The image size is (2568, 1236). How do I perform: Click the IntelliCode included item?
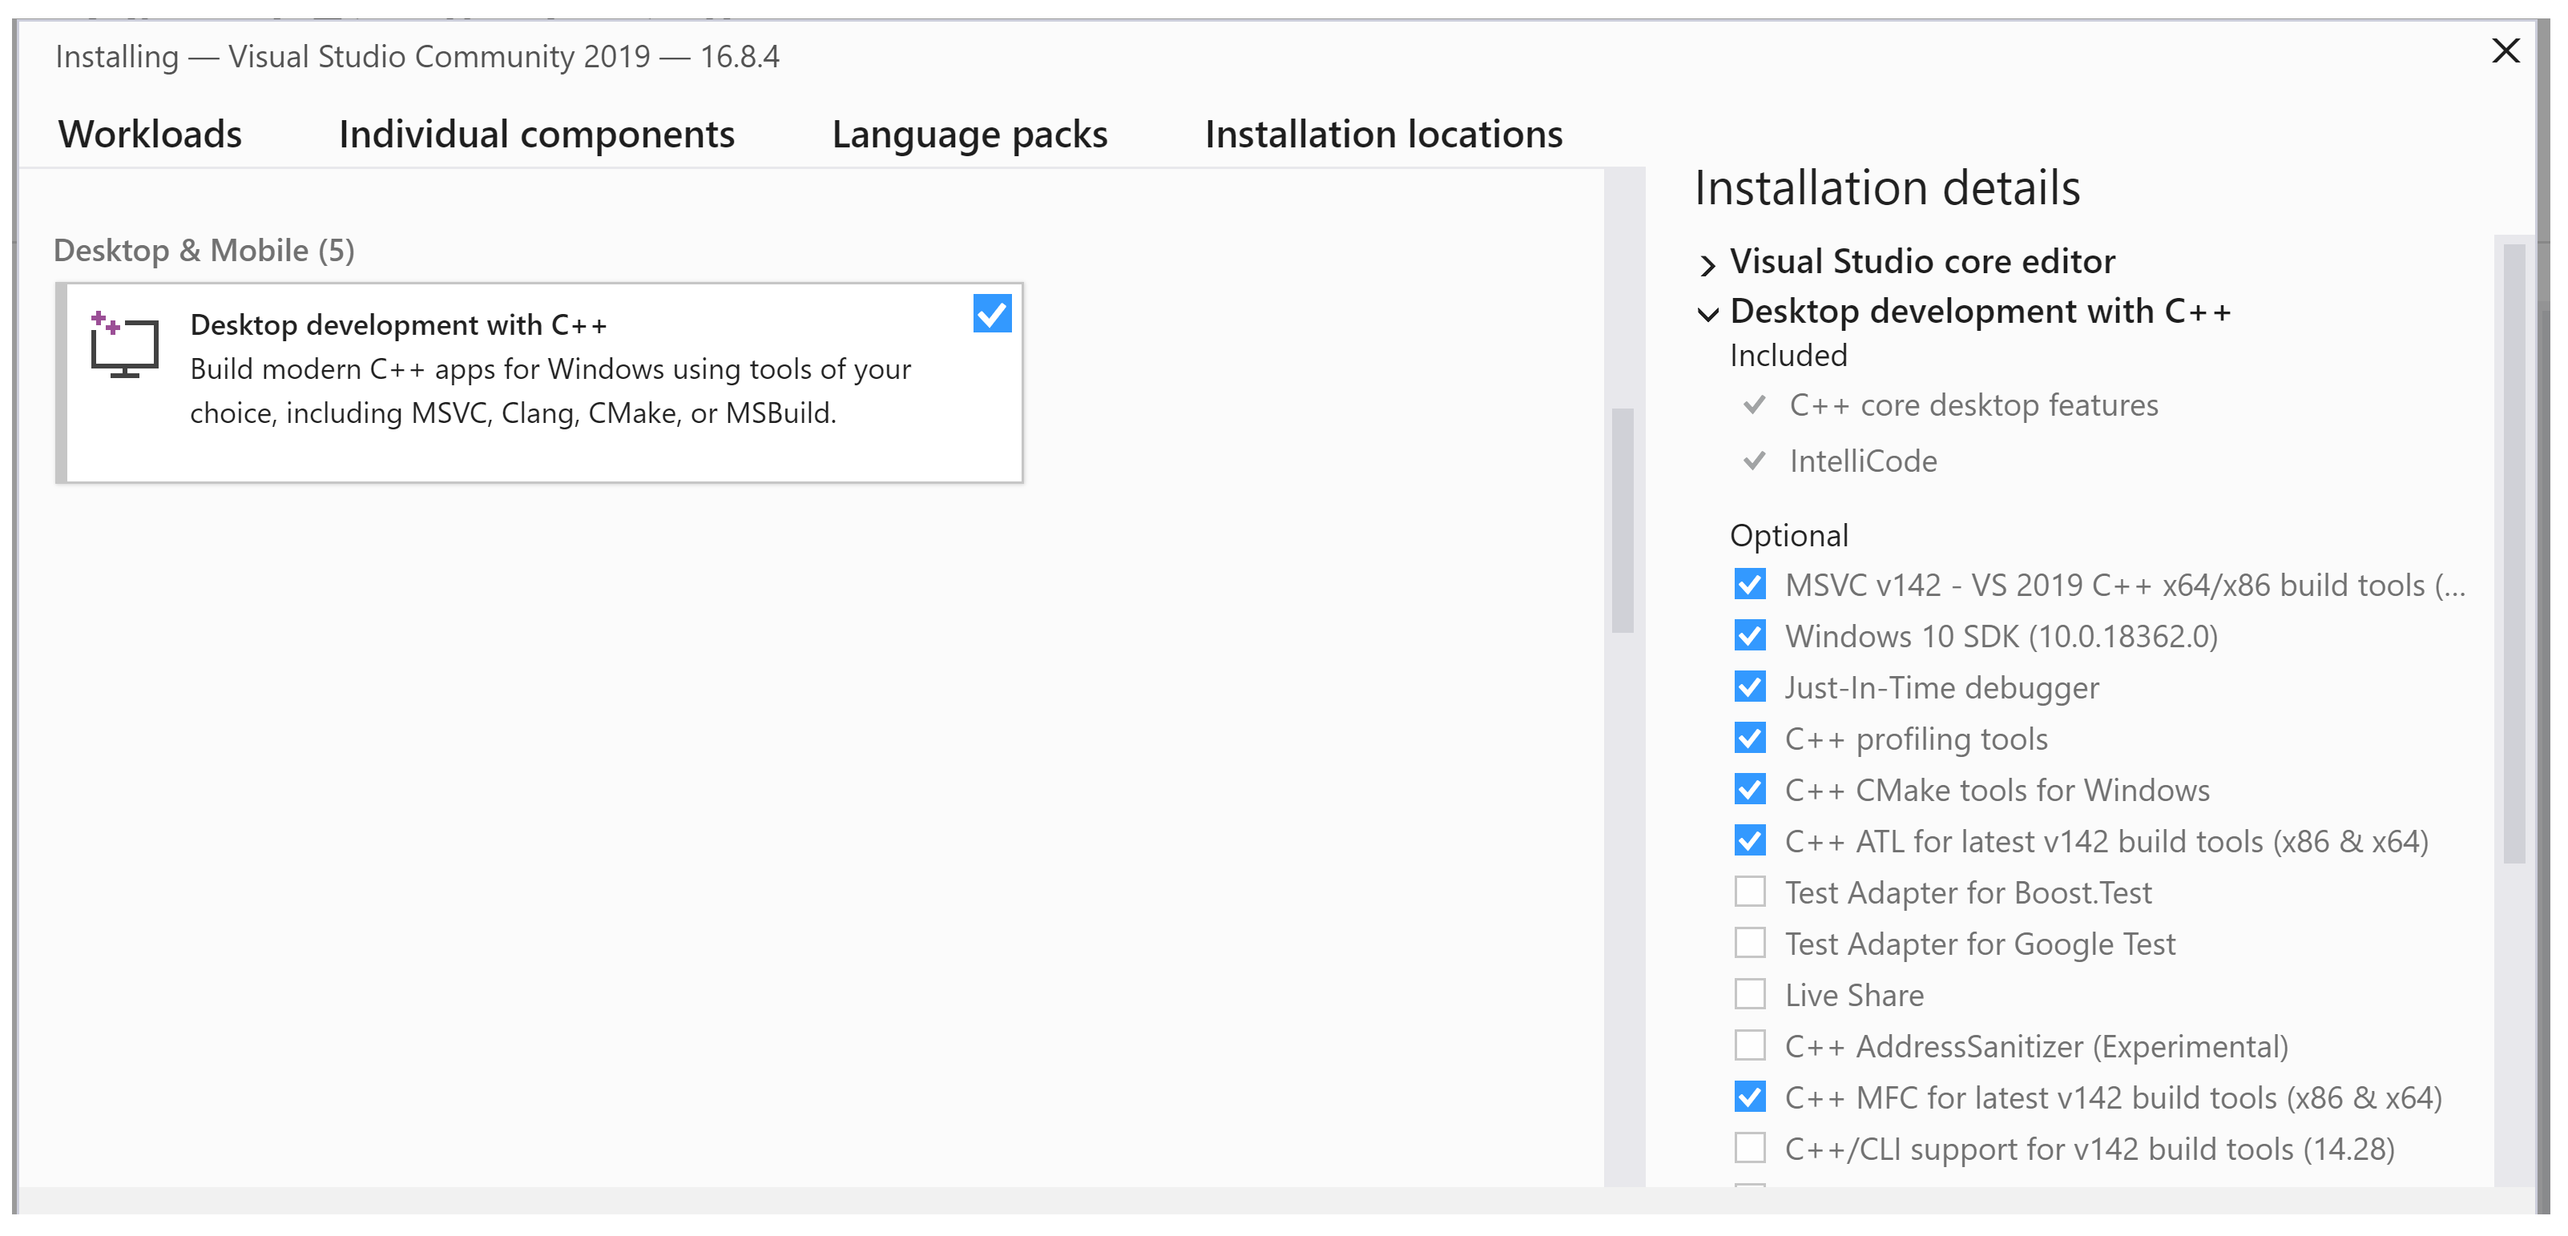(1863, 461)
